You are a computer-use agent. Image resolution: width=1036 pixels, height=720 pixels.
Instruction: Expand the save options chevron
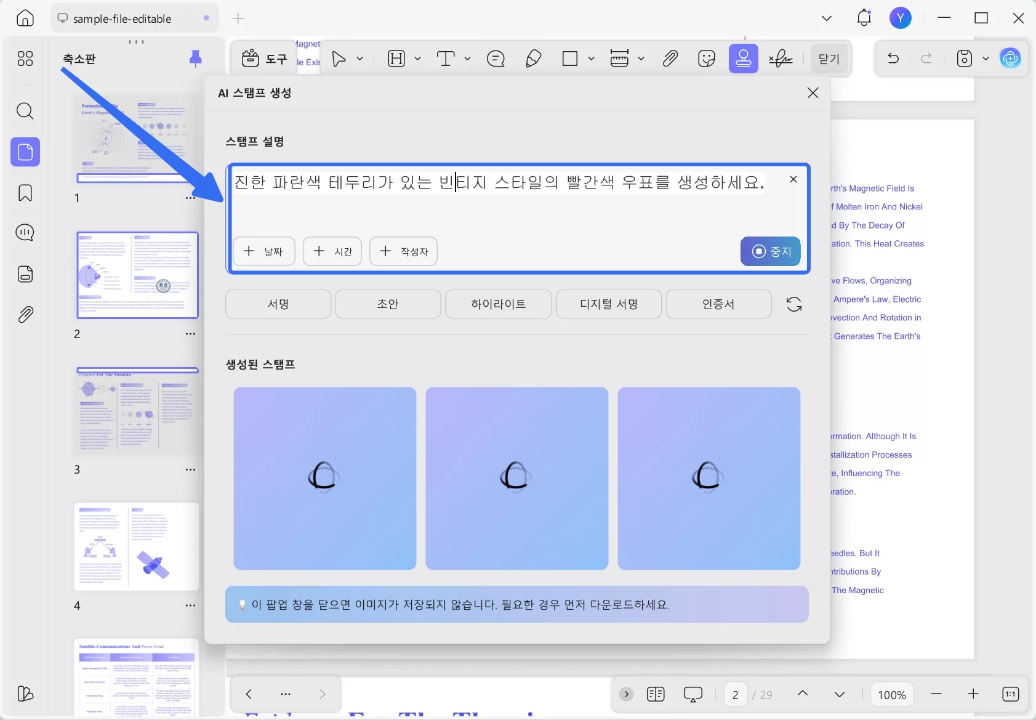coord(986,59)
